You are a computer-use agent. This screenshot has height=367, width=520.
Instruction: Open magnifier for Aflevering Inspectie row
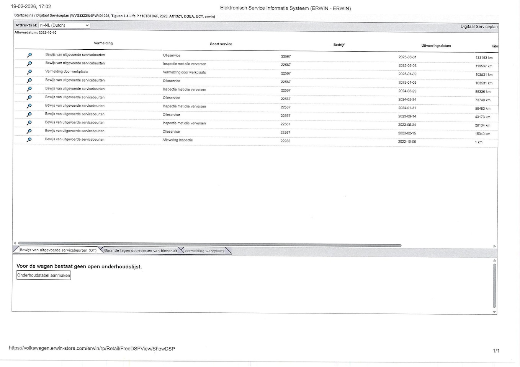tap(29, 140)
